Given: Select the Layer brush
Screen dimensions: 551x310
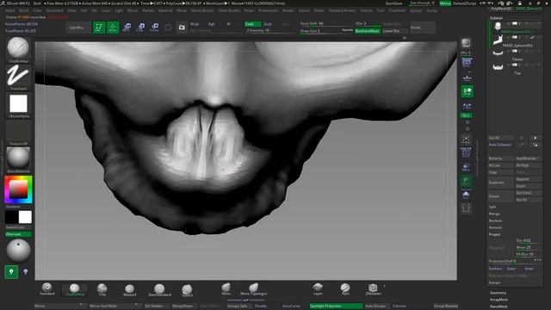Looking at the screenshot, I should (x=318, y=289).
